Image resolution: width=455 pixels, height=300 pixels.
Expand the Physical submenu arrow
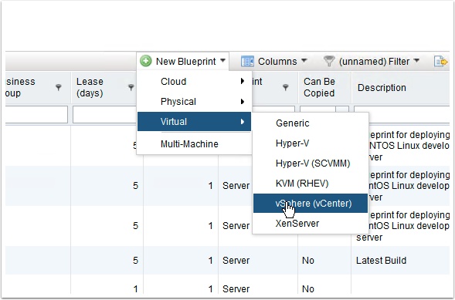pyautogui.click(x=243, y=102)
